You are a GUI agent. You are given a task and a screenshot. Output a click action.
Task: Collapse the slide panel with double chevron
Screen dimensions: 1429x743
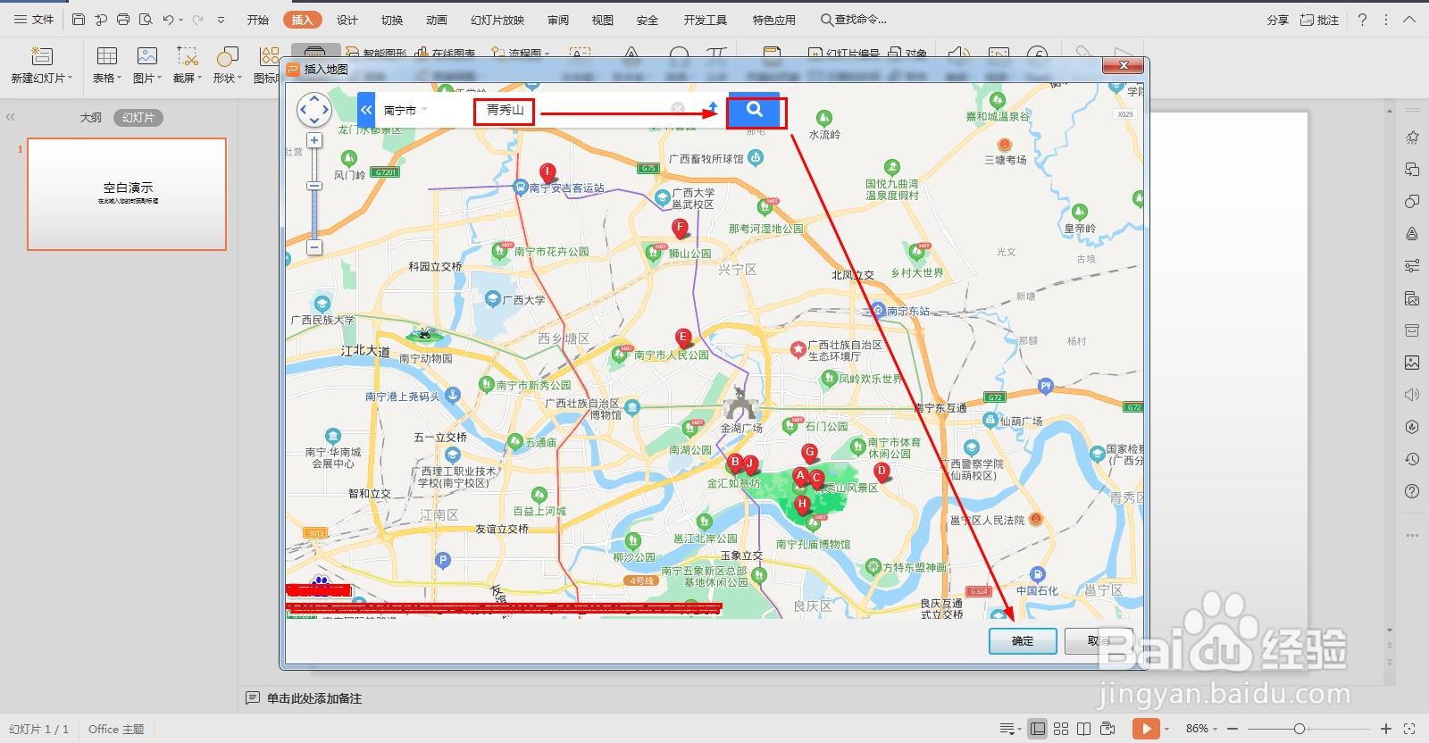[x=11, y=117]
